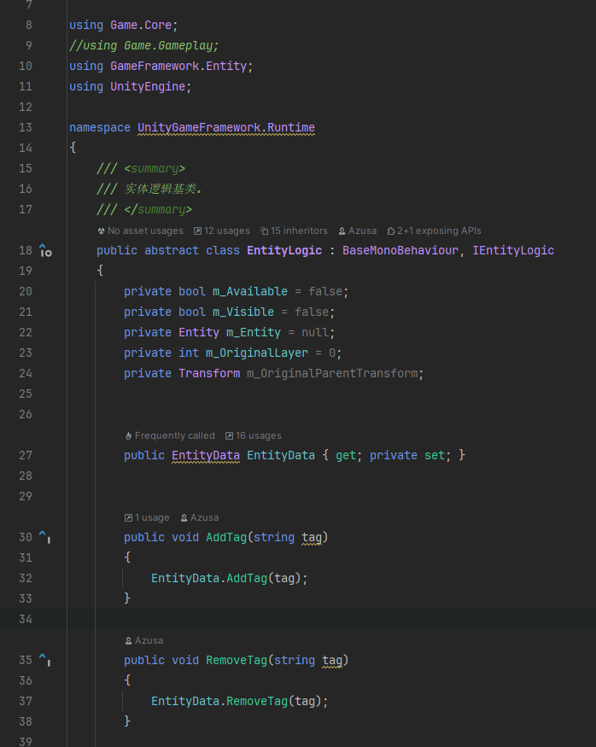Click the 'Frequently called' hint above EntityData
This screenshot has width=596, height=747.
170,435
